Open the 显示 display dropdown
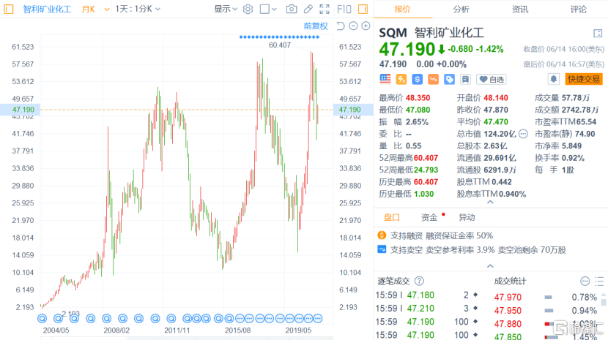This screenshot has height=340, width=608. (226, 9)
